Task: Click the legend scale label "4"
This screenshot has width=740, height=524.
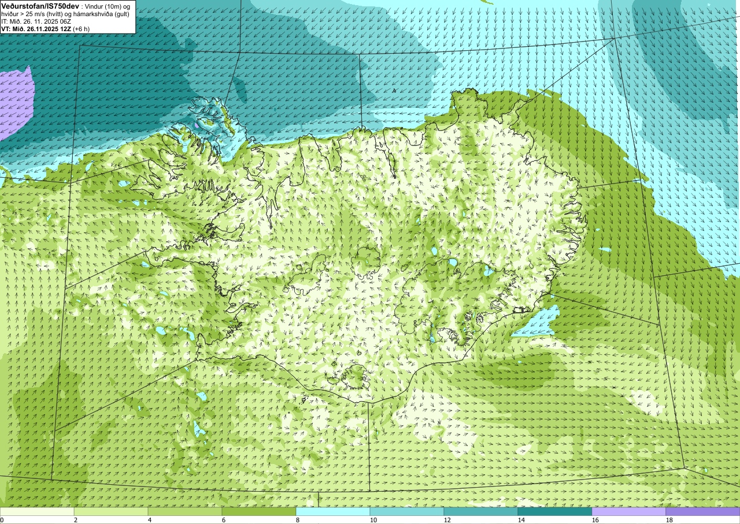Action: (x=150, y=520)
